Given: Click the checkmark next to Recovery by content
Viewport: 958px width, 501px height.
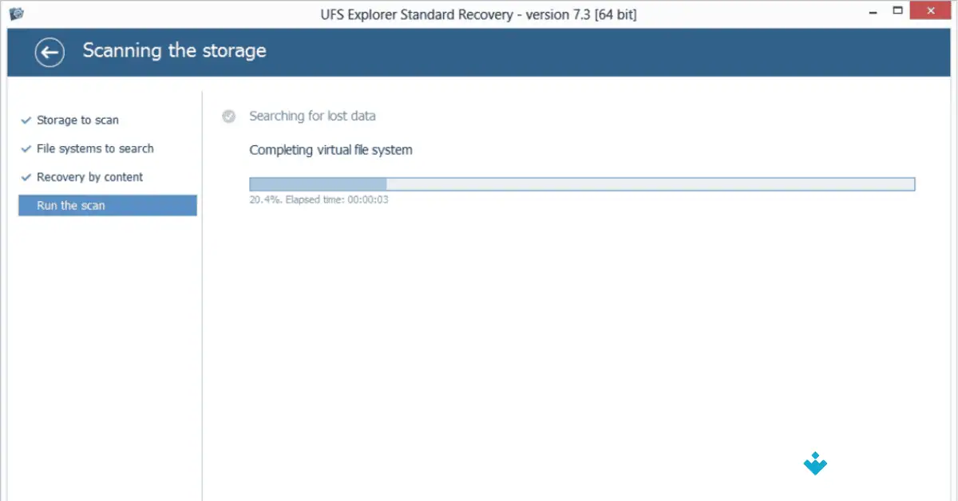Looking at the screenshot, I should pyautogui.click(x=25, y=177).
